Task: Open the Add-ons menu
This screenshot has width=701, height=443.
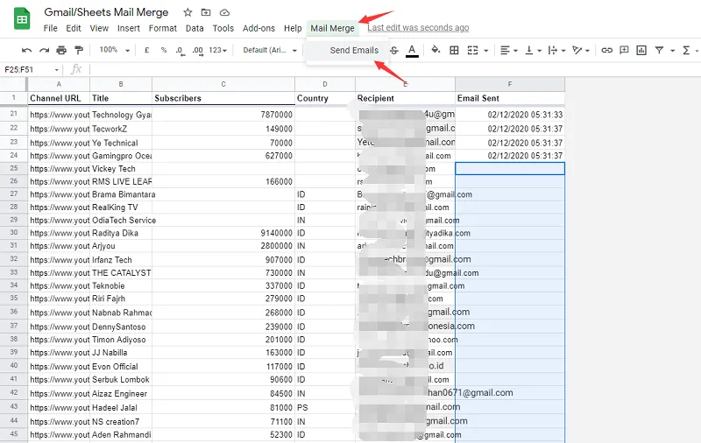Action: 258,28
